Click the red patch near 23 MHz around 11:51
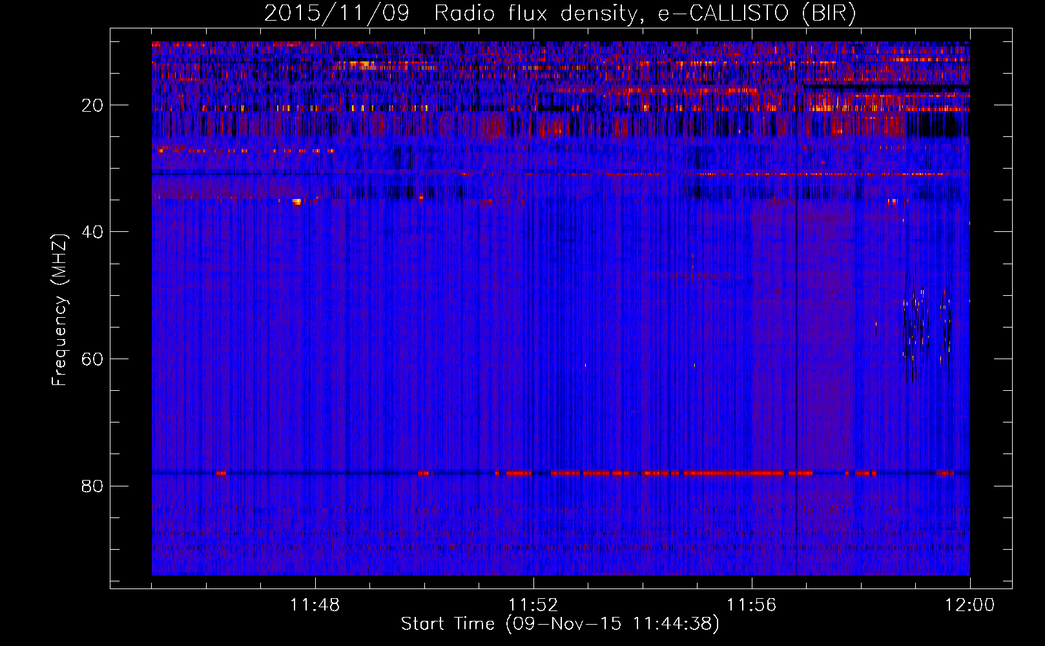Screen dimensions: 1045x646 (494, 125)
